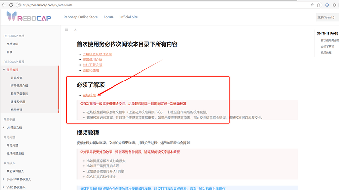Screen dimensions: 339x190
Task: Reload the page with refresh icon
Action: pos(11,5)
